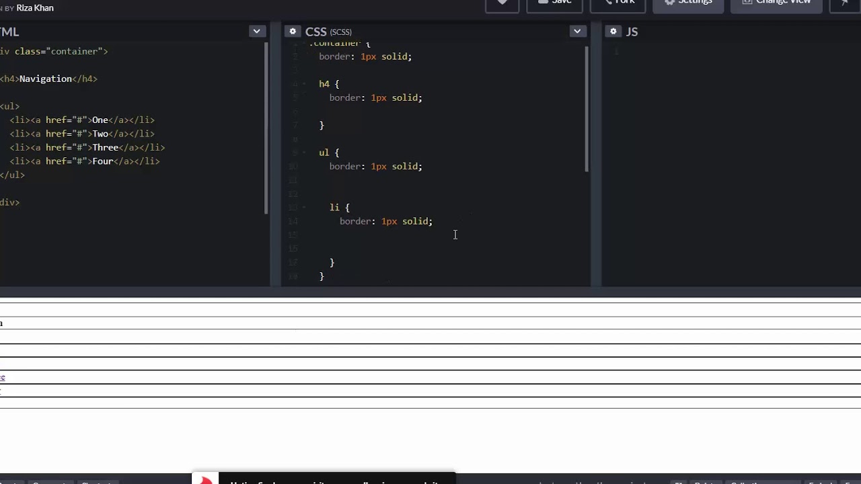The width and height of the screenshot is (861, 484).
Task: Click the CSS editor vertical scrollbar
Action: (x=587, y=109)
